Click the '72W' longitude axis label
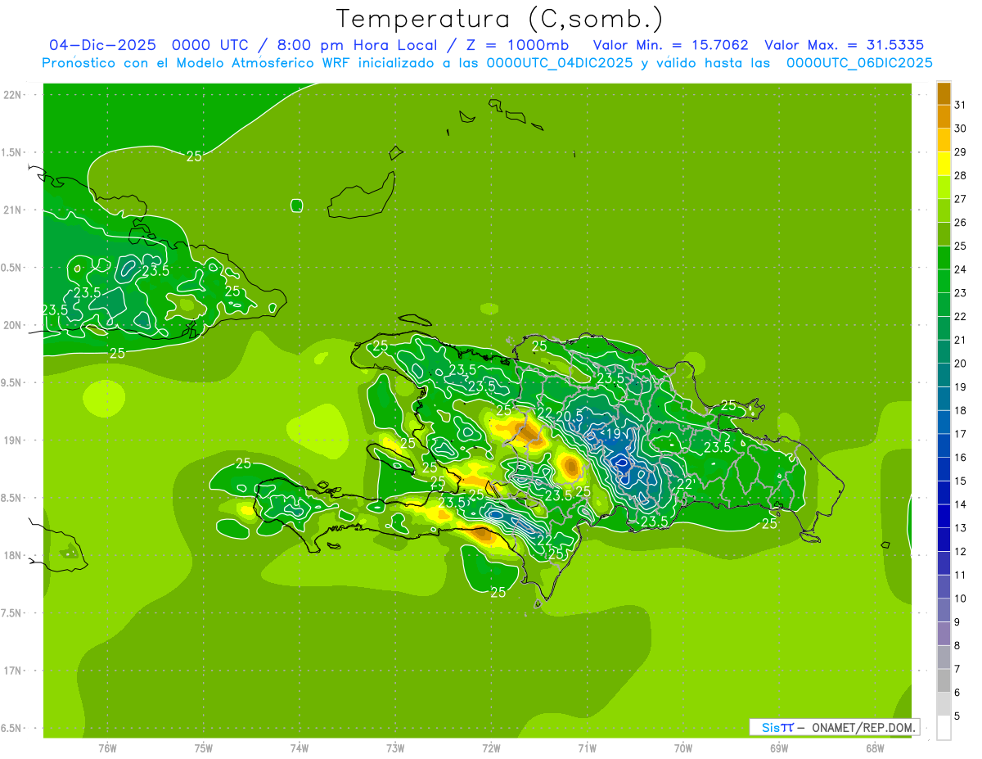Screen dimensions: 982x759 [491, 748]
